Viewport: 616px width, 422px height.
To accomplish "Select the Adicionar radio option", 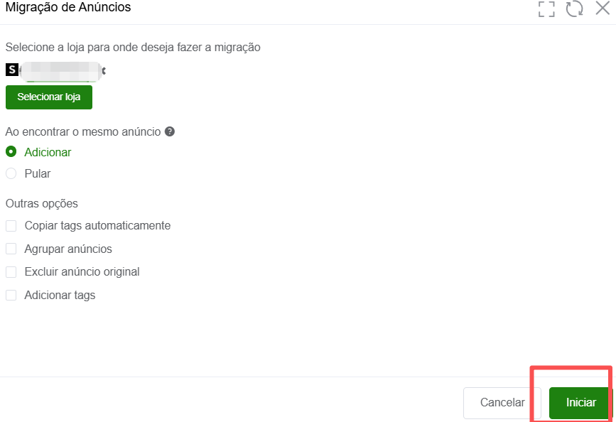I will point(11,152).
